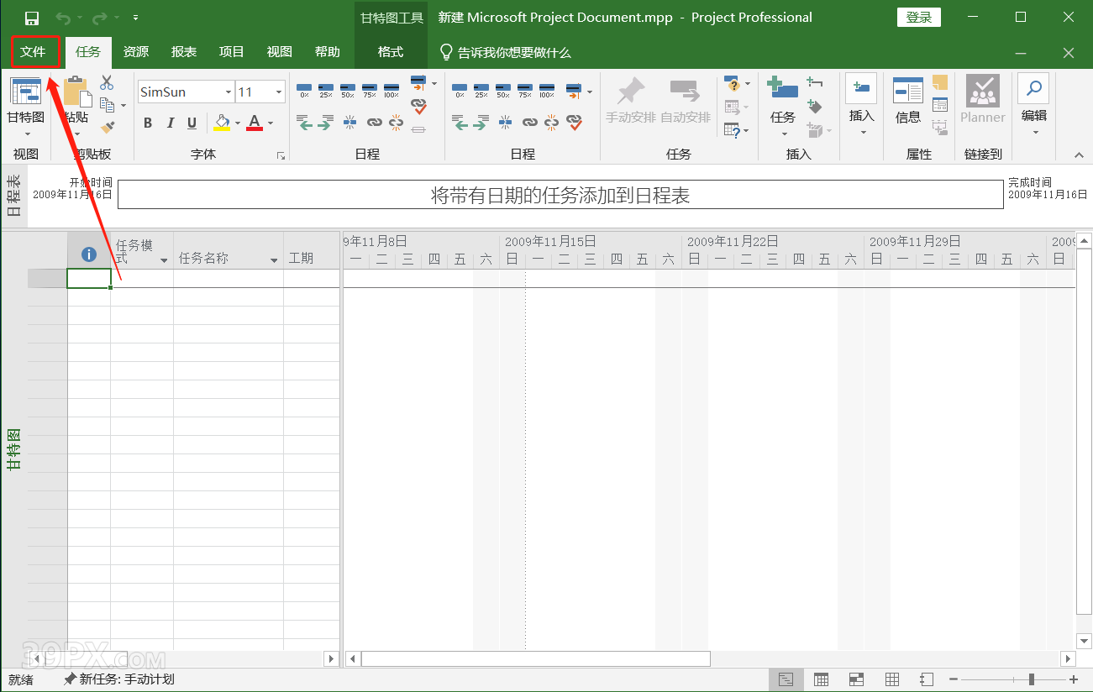Screen dimensions: 1093x692
Task: Click the 登录 sign-in button
Action: (919, 18)
